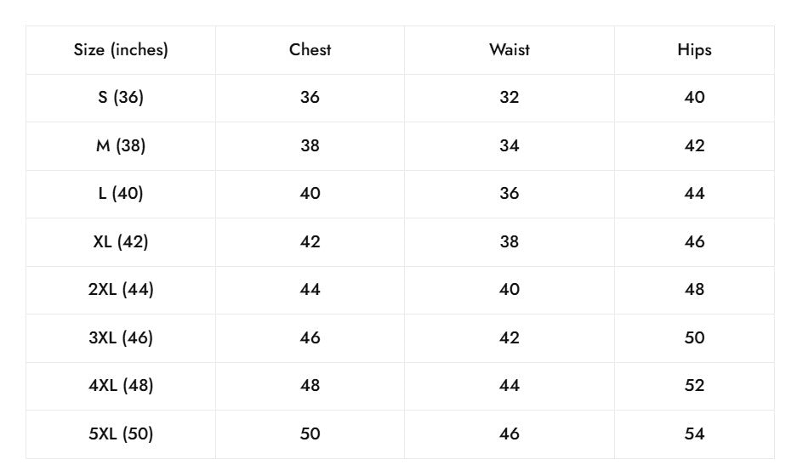Viewport: 797px width, 476px height.
Task: Click the Hips column header
Action: click(x=694, y=49)
